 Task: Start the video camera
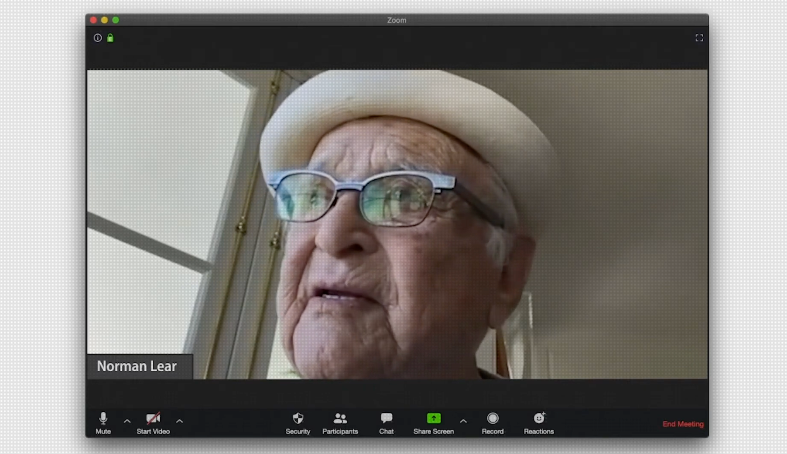tap(153, 423)
